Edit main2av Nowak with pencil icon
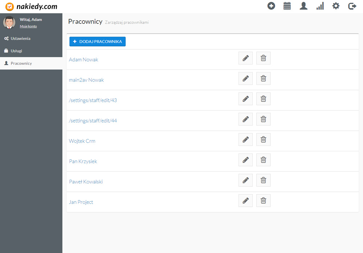The width and height of the screenshot is (363, 253). click(246, 79)
